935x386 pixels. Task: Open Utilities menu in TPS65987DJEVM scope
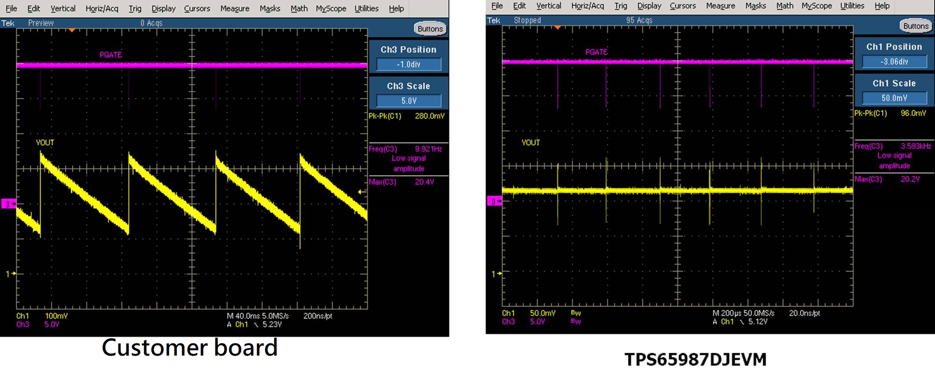coord(852,6)
